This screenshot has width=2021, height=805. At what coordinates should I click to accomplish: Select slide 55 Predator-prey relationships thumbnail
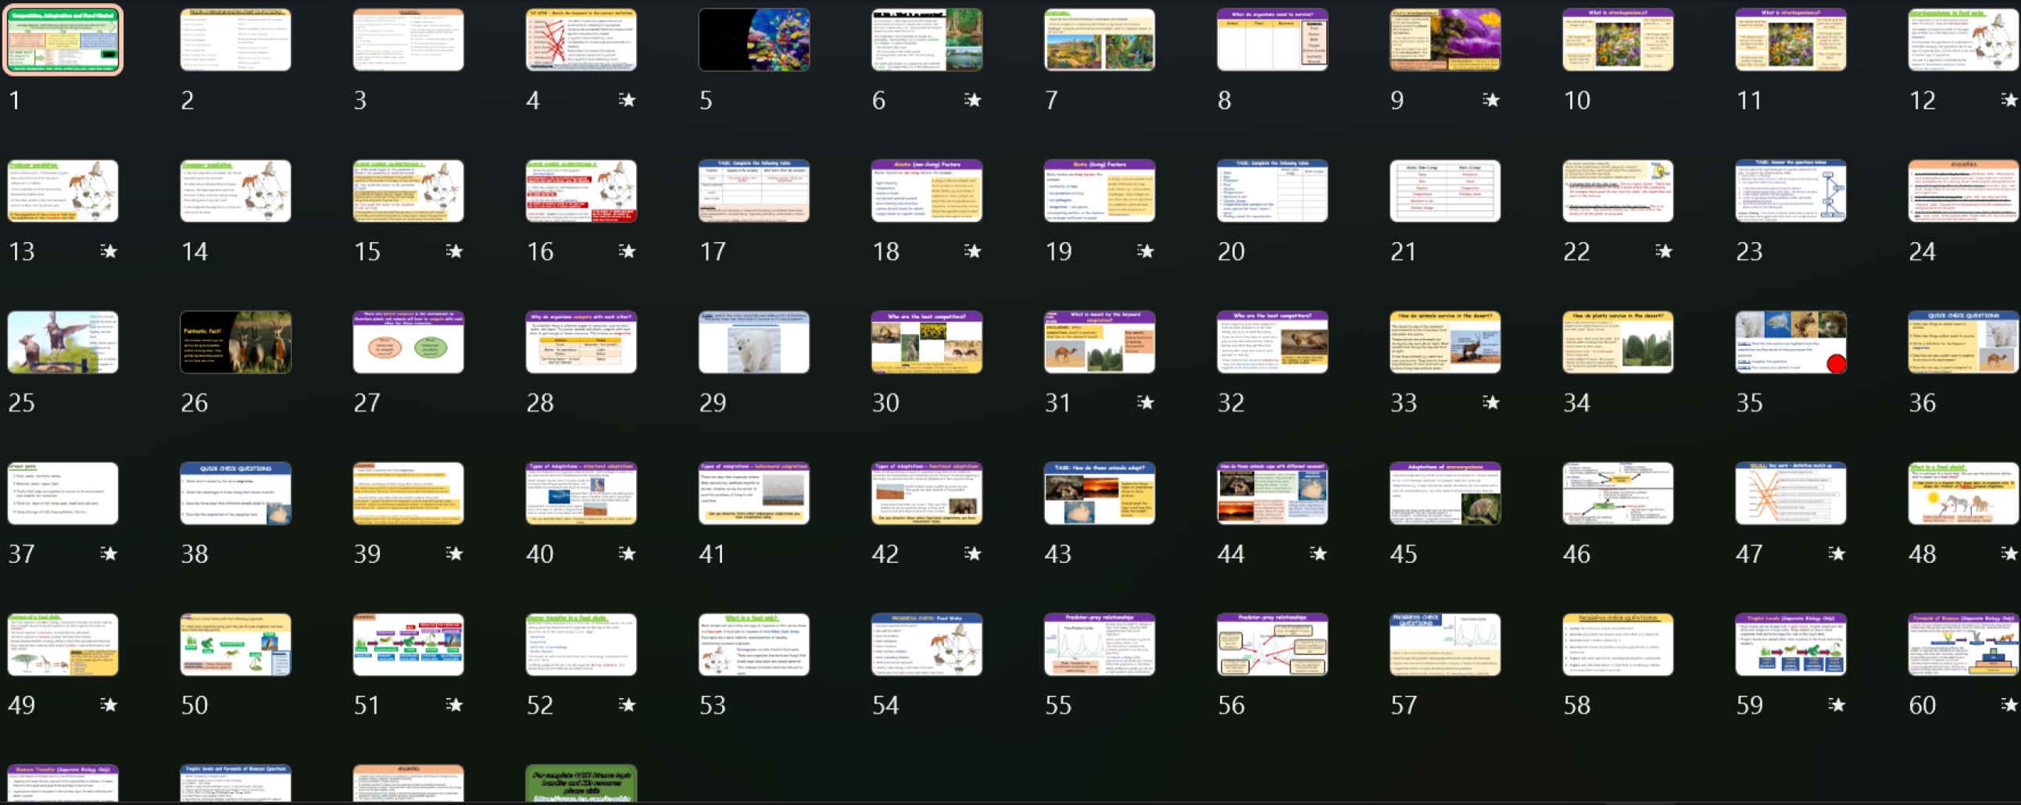coord(1099,644)
